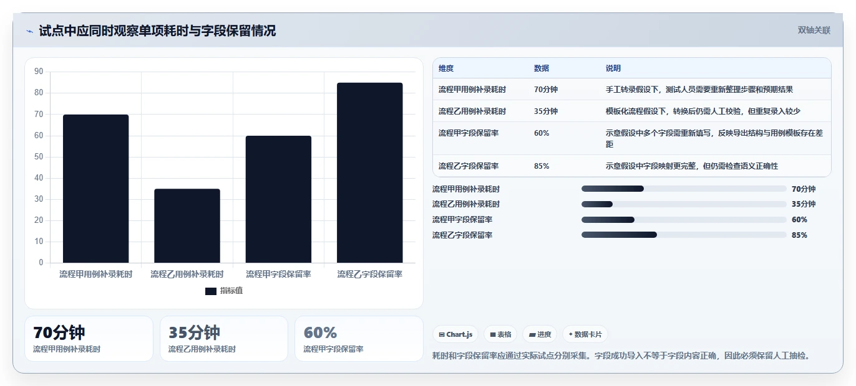Click table cell 流程甲字段保留率

(469, 133)
